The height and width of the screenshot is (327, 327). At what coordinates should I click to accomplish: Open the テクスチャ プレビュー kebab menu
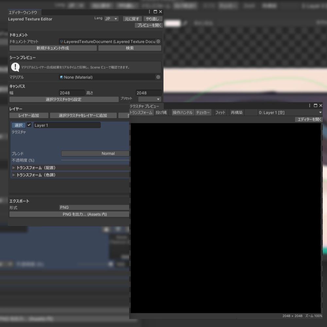click(x=309, y=105)
